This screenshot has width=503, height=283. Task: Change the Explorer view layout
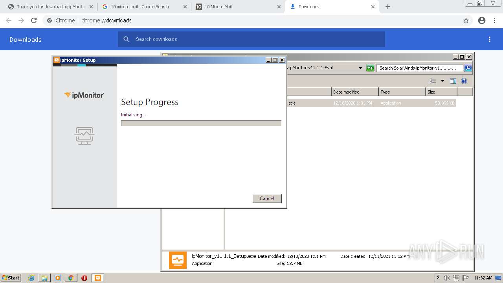433,81
